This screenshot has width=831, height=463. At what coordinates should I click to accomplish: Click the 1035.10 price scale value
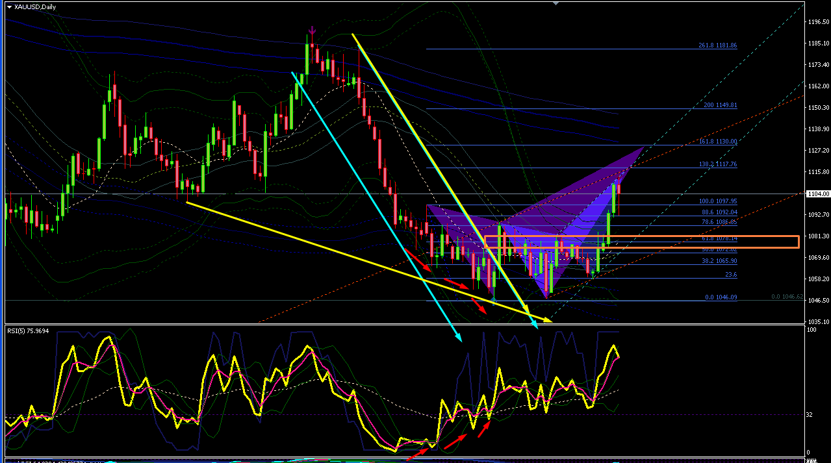[x=818, y=321]
